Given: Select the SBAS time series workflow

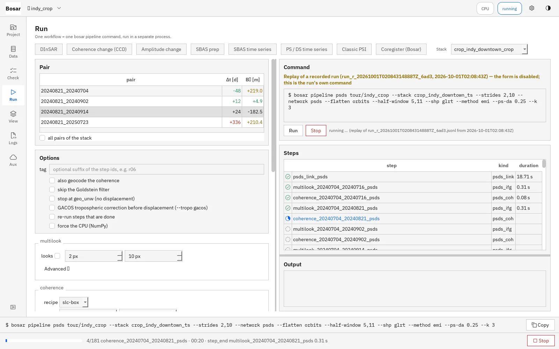Looking at the screenshot, I should click(x=253, y=49).
